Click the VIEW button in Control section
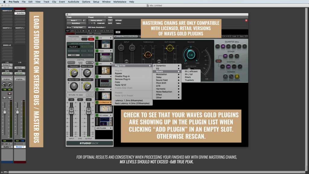Screen dimensions: 309x174 (x=89, y=62)
